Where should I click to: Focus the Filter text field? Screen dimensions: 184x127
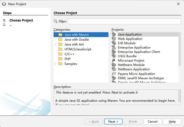[124, 21]
